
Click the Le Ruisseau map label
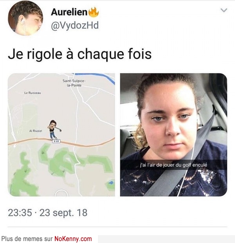pos(33,93)
